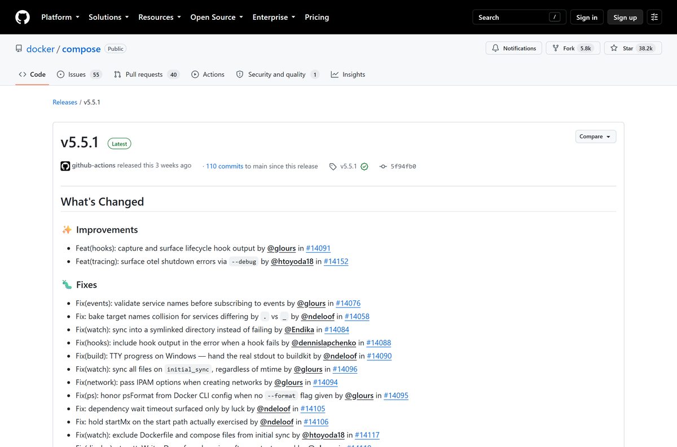677x447 pixels.
Task: Open the GitHub homepage logo
Action: (x=23, y=17)
